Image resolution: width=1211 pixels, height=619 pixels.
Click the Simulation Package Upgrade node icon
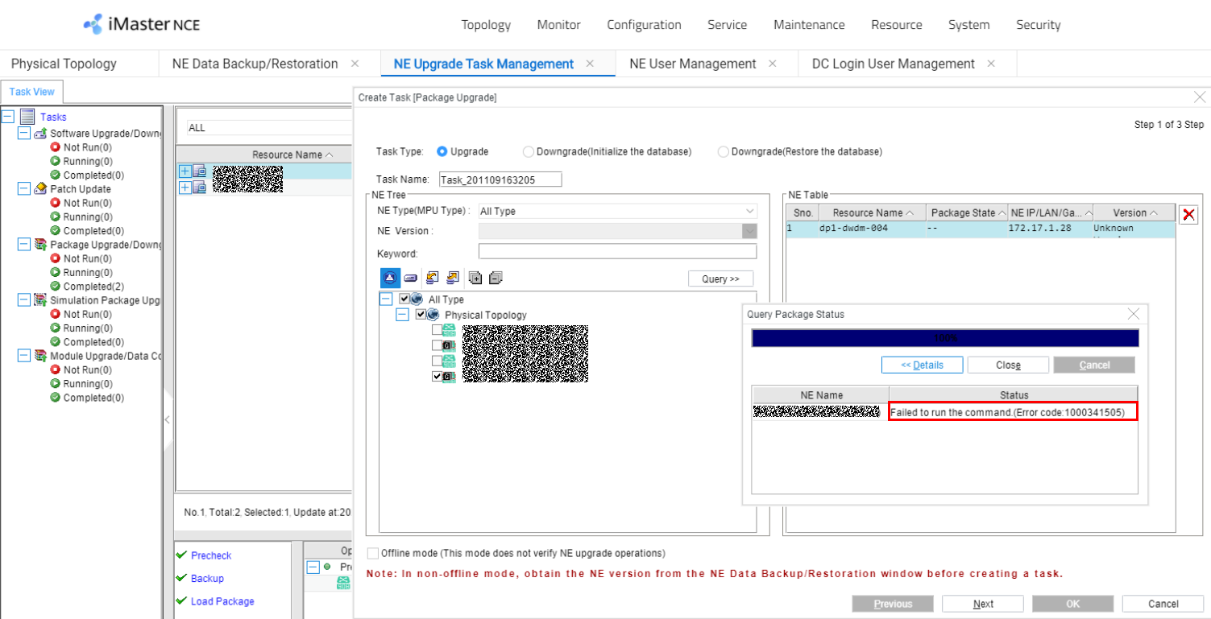[x=40, y=300]
